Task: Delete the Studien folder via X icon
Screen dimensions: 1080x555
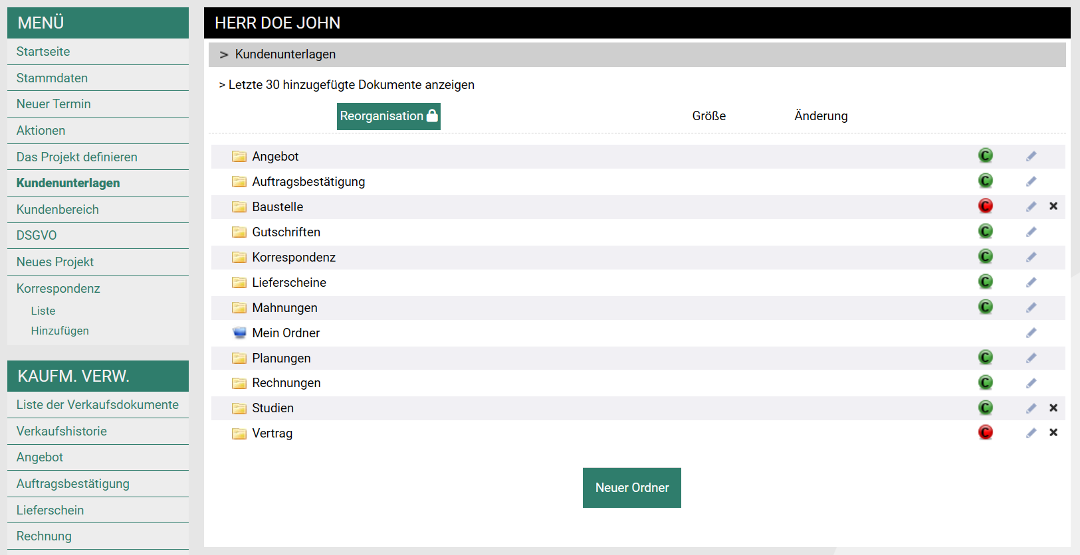Action: (1053, 408)
